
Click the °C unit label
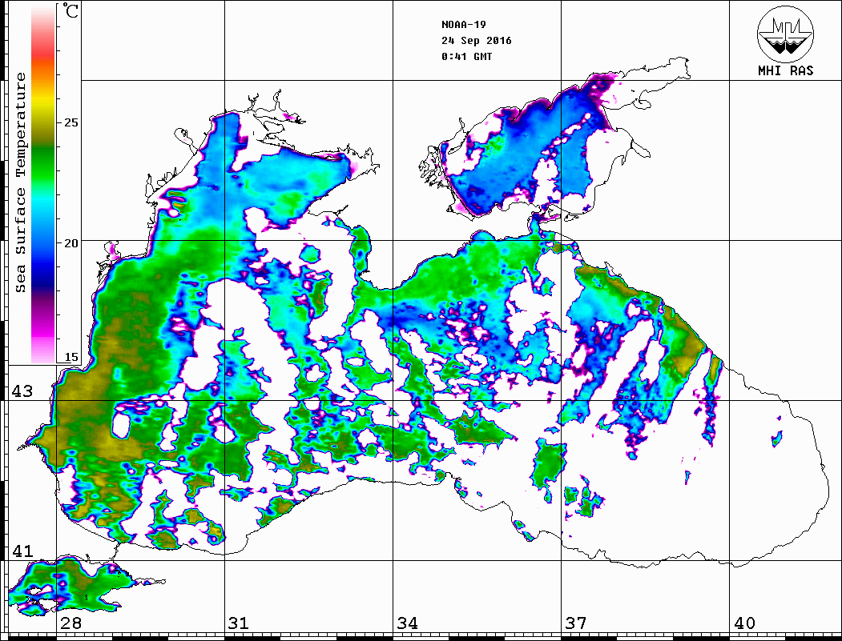pyautogui.click(x=70, y=10)
